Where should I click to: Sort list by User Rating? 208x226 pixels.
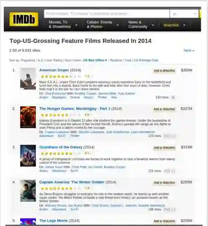[x=54, y=60]
